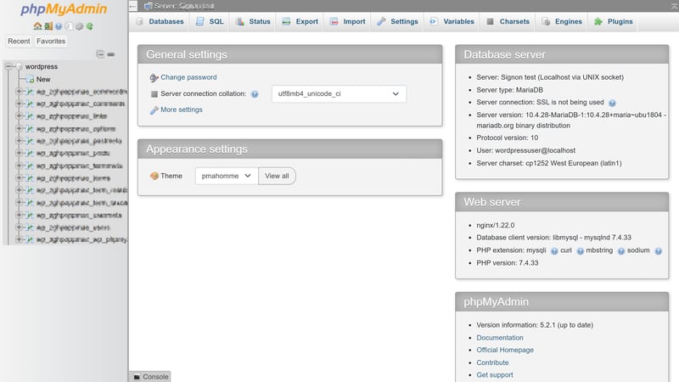Image resolution: width=679 pixels, height=382 pixels.
Task: Reload navigation panel with green refresh icon
Action: pos(90,26)
